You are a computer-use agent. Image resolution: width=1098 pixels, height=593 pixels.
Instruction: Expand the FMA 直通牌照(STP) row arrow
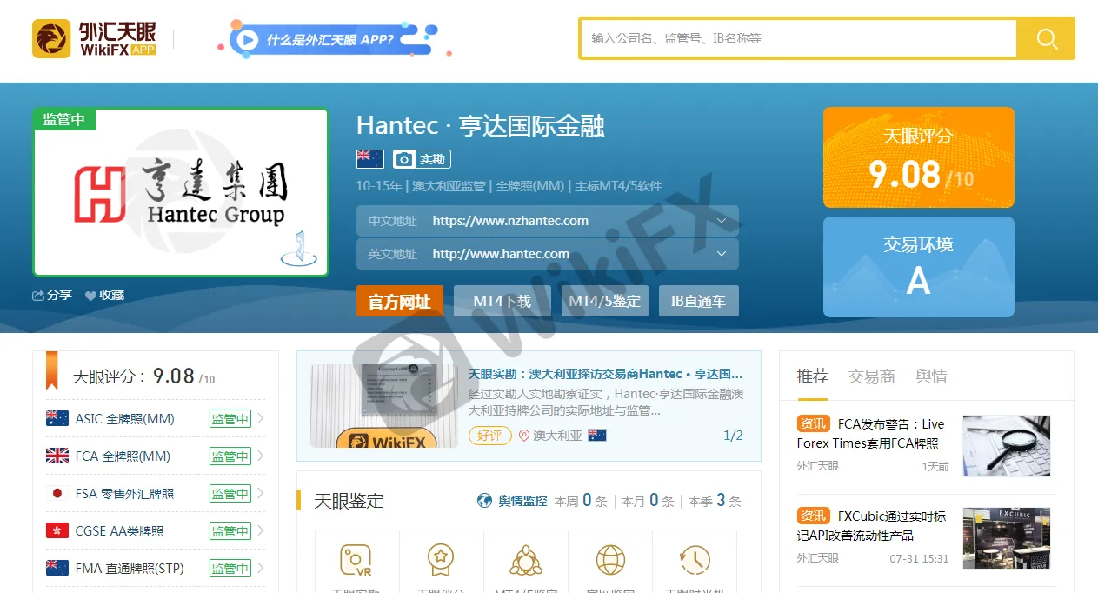[260, 569]
